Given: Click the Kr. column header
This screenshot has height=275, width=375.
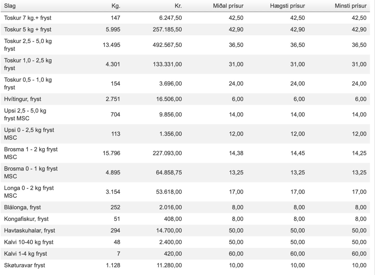Looking at the screenshot, I should [x=178, y=6].
